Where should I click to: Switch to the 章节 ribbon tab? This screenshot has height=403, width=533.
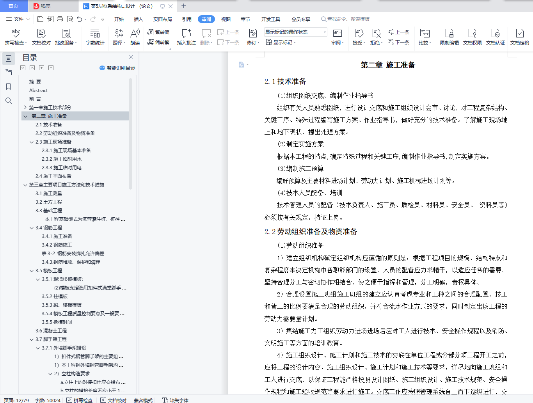pyautogui.click(x=245, y=19)
